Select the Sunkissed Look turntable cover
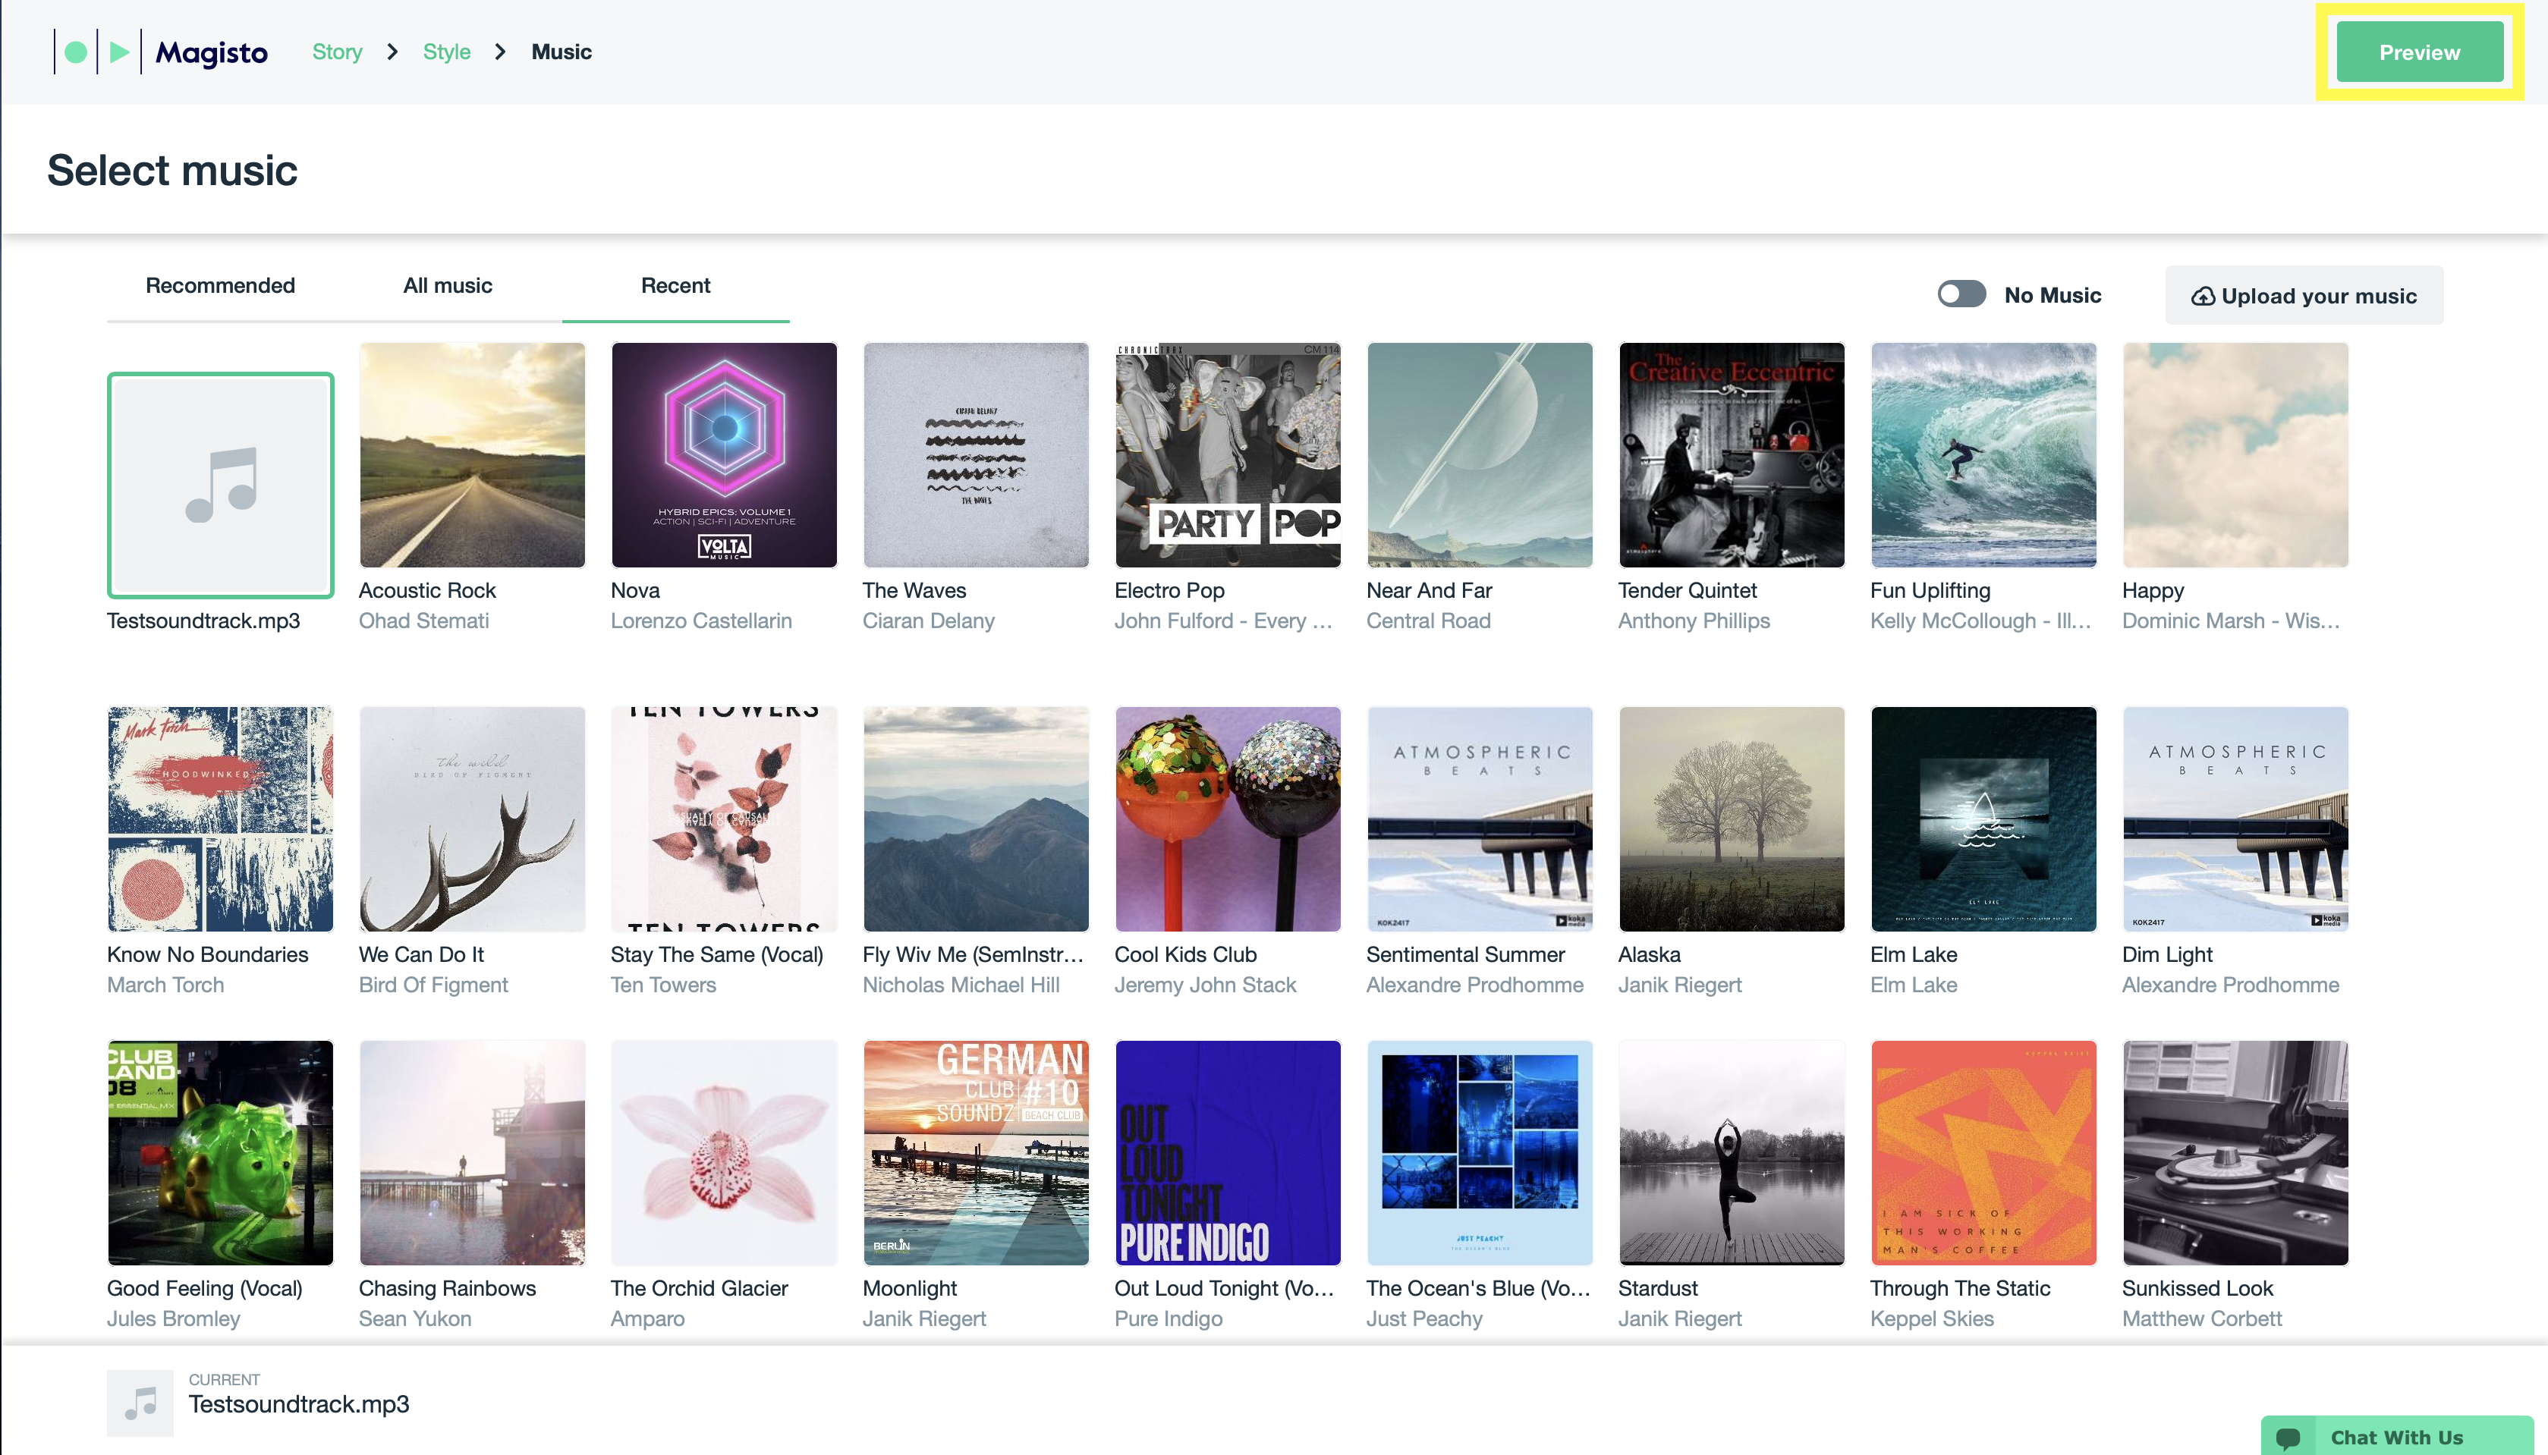This screenshot has width=2548, height=1455. pos(2235,1152)
